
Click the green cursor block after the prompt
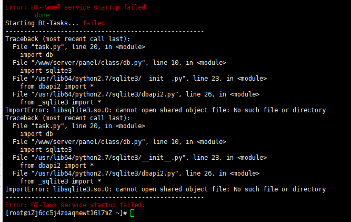(133, 213)
